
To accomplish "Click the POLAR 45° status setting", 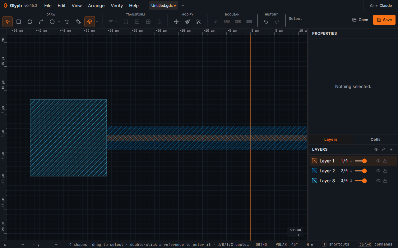I will pos(287,244).
